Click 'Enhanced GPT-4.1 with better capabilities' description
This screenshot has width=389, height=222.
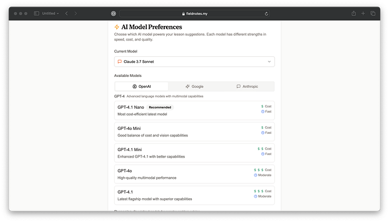(x=151, y=156)
